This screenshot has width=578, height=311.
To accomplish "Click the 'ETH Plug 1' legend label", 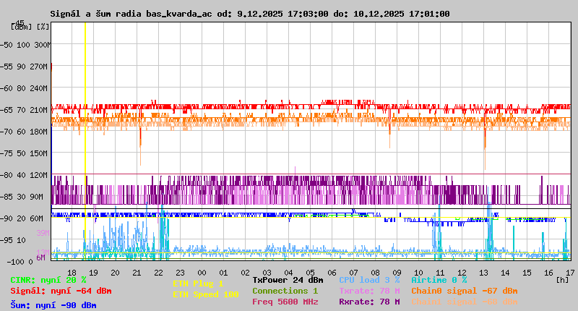I will pos(198,284).
